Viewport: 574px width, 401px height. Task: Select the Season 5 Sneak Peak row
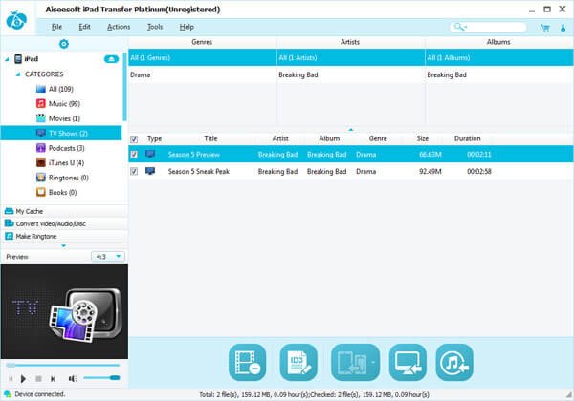pos(351,171)
